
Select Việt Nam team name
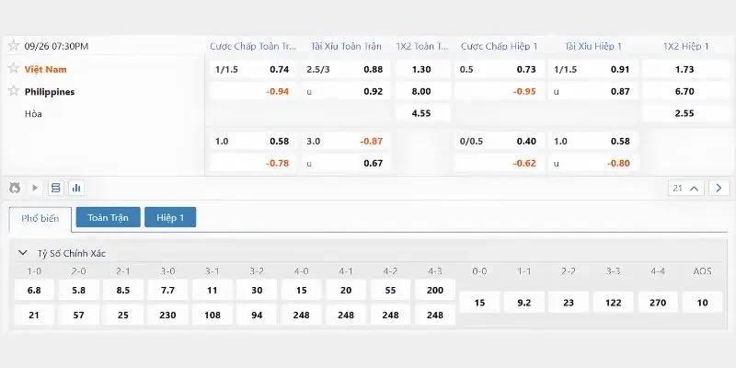pyautogui.click(x=45, y=70)
